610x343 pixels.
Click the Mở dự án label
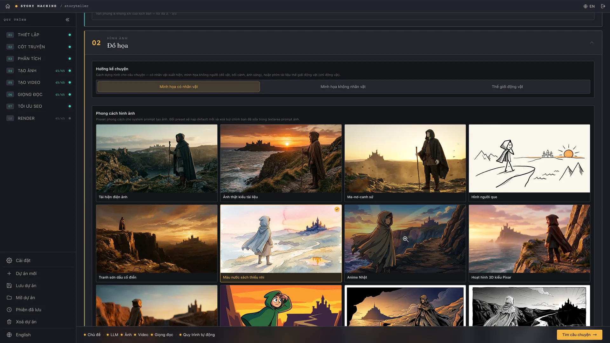pos(25,298)
